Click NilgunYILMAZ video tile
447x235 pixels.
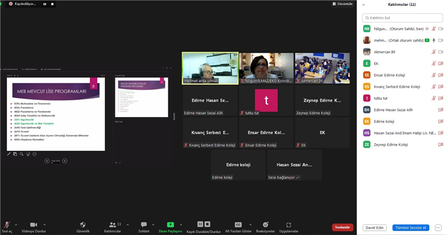point(266,68)
